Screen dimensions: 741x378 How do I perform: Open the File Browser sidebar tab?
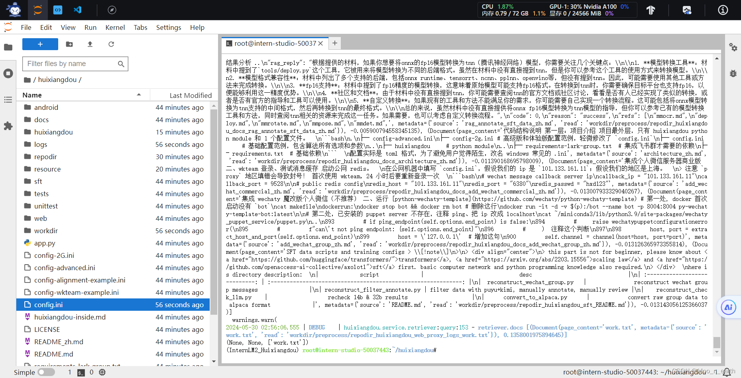click(8, 47)
